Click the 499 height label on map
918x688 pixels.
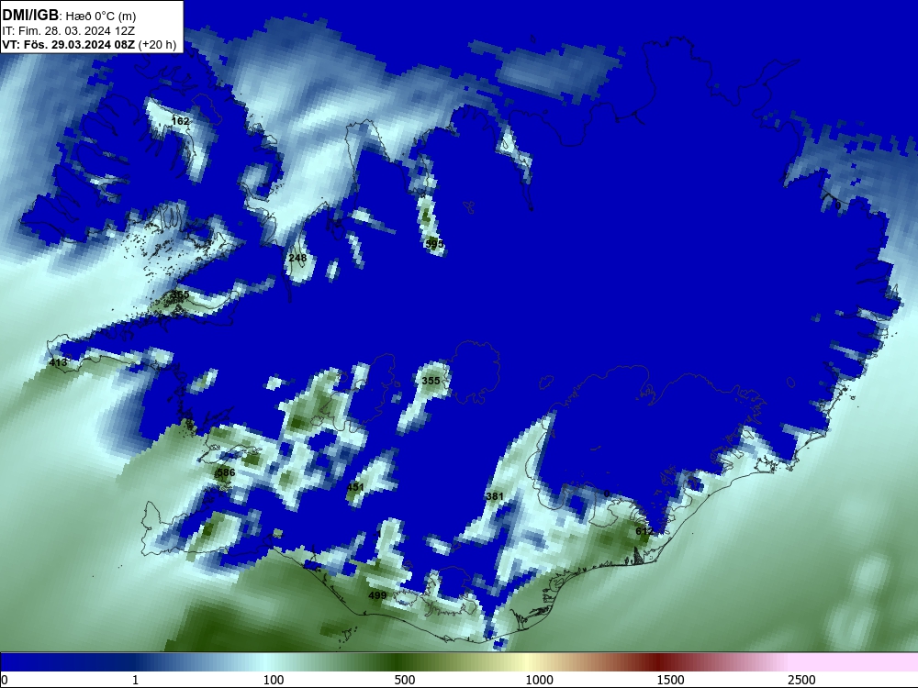[x=377, y=595]
